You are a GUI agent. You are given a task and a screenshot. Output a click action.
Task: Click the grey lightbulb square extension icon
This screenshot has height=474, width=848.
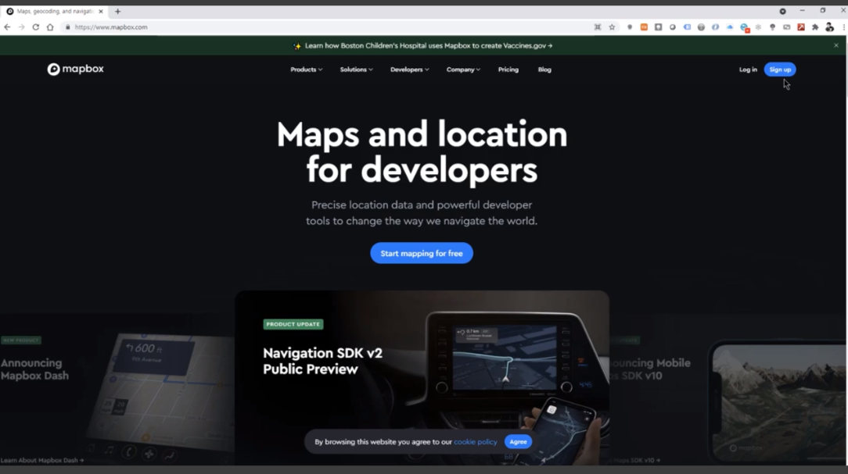658,27
